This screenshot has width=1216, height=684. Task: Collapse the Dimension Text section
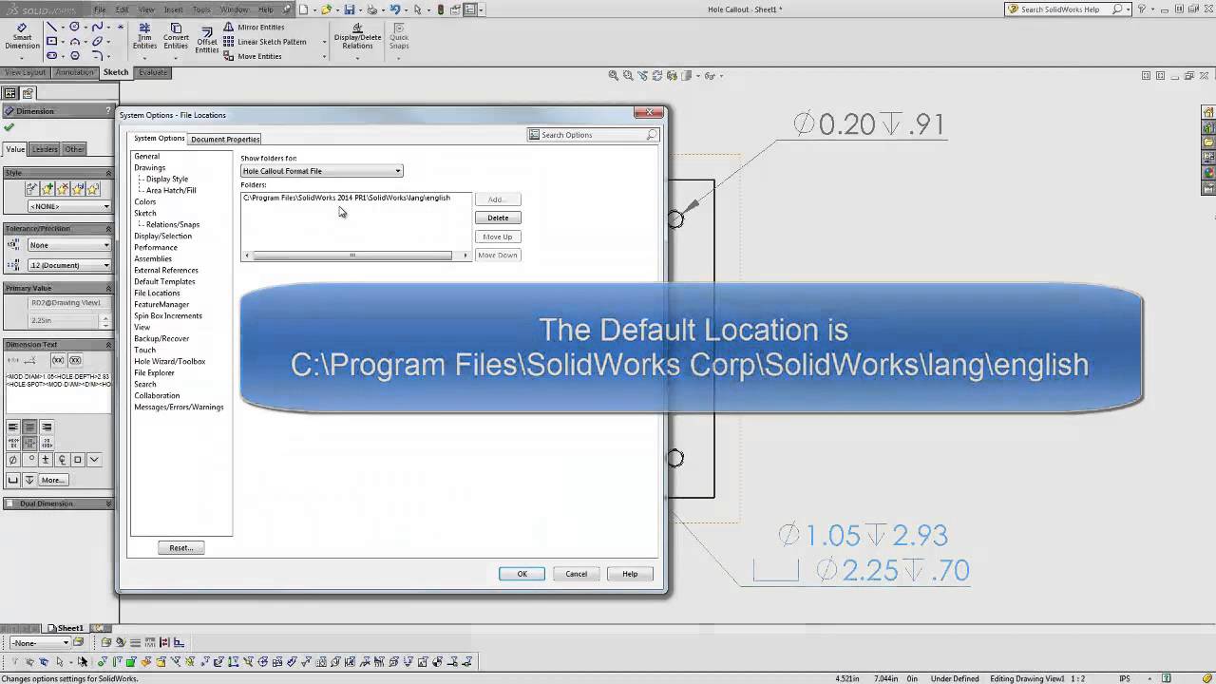click(107, 345)
